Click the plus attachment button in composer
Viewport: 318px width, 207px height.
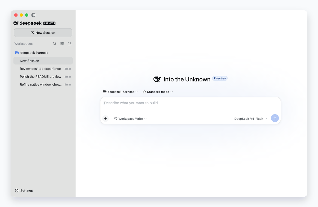click(x=105, y=119)
